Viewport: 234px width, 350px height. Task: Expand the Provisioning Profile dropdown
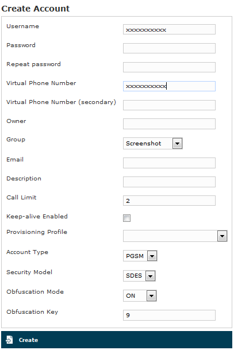tap(175, 236)
